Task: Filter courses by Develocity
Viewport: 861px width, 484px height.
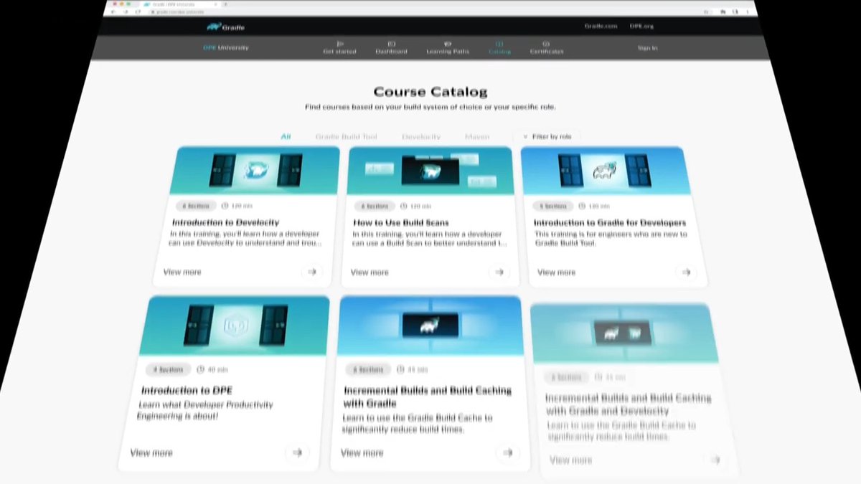Action: tap(421, 136)
